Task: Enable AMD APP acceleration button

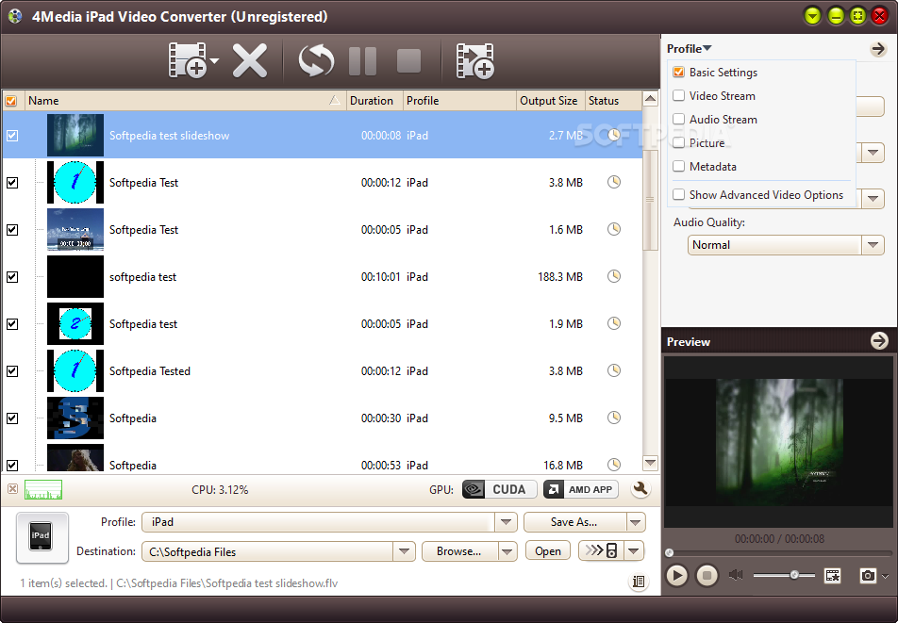Action: pos(581,489)
